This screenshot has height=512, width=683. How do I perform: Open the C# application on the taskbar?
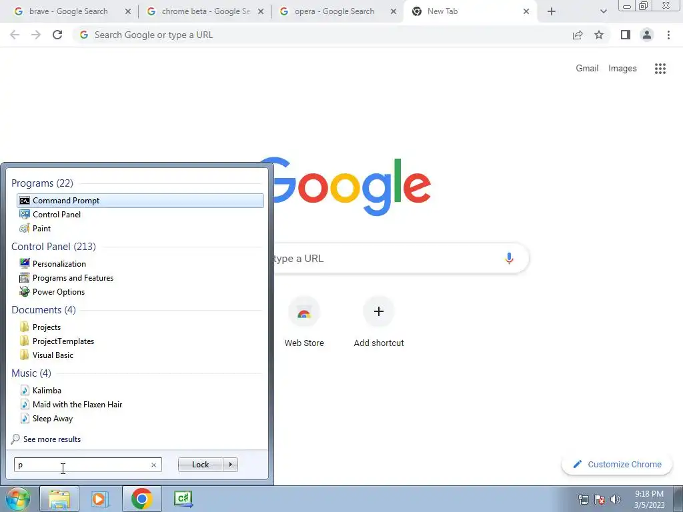coord(183,499)
